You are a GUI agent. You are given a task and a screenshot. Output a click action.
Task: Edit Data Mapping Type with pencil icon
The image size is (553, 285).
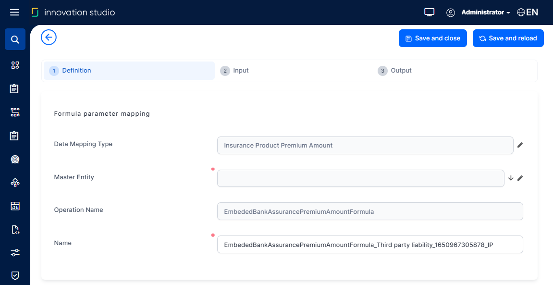[x=520, y=145]
